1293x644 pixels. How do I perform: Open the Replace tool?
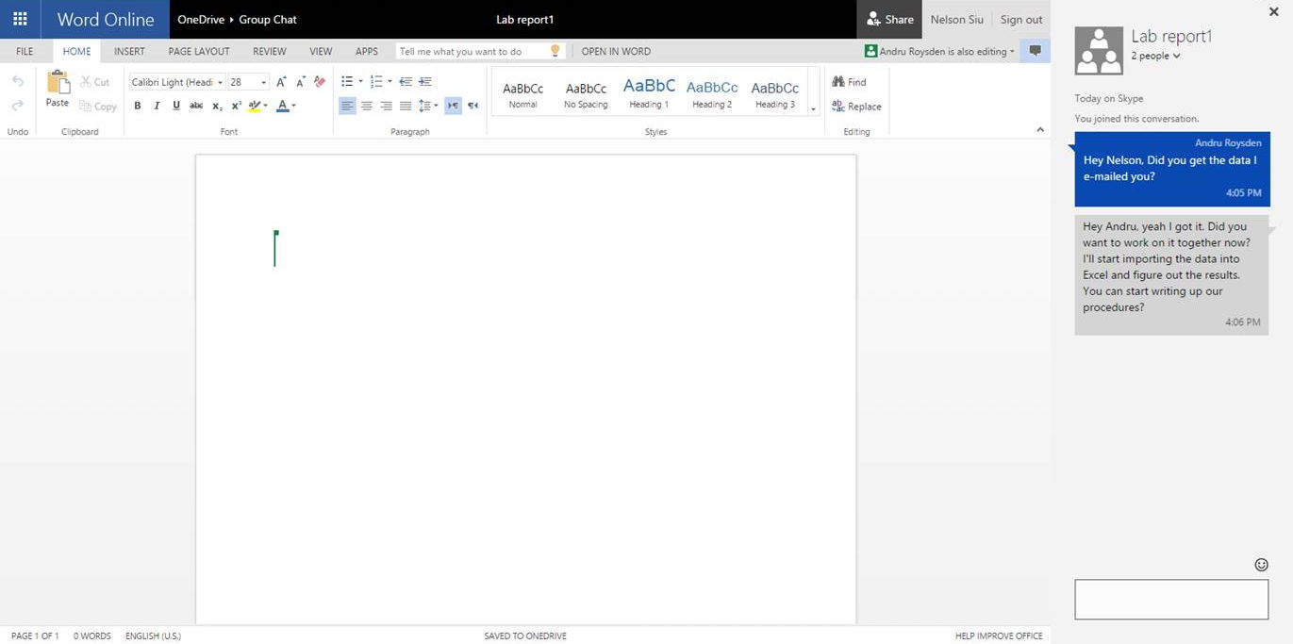[855, 107]
